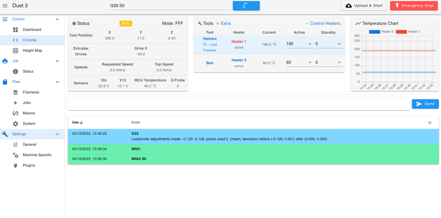Click the M564 S0 console log entry

(x=253, y=159)
